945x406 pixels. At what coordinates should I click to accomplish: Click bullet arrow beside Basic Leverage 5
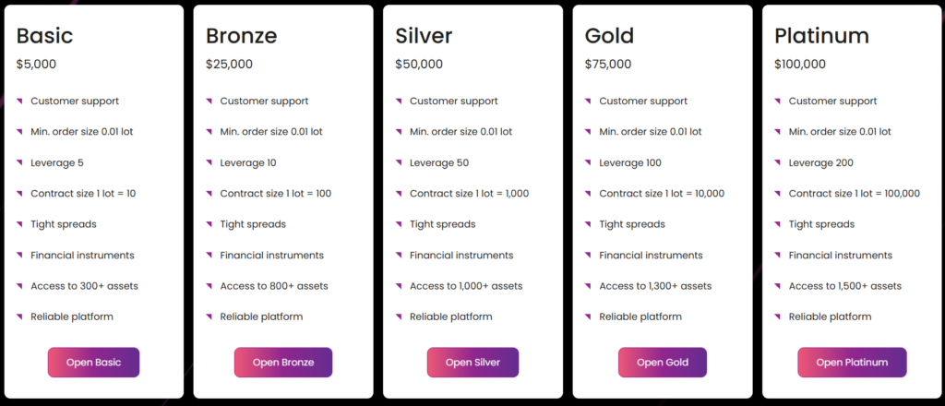[x=19, y=163]
